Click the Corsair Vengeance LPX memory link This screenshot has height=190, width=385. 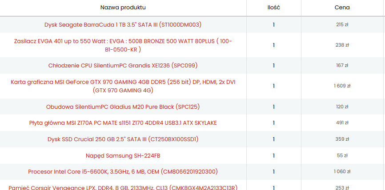[123, 187]
